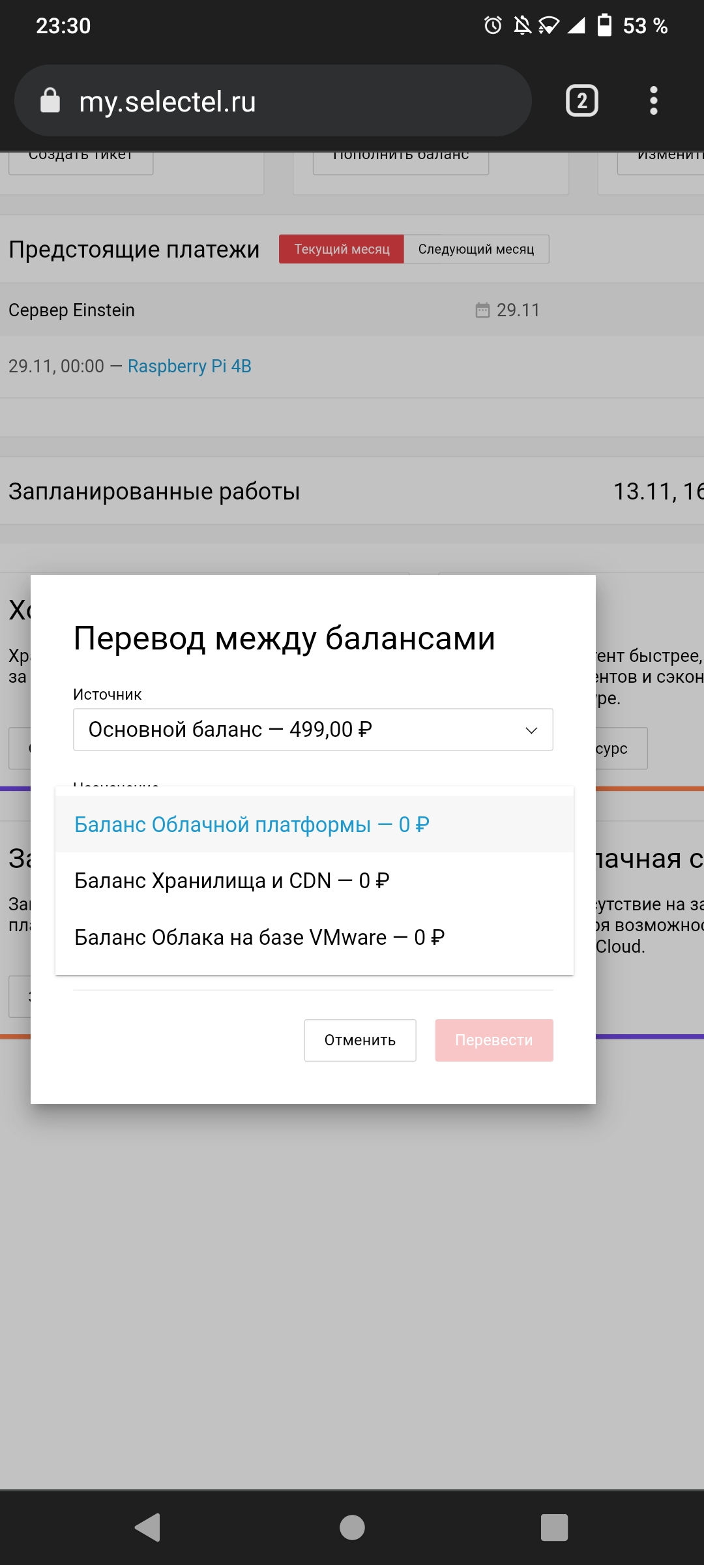Tap the alarm clock status icon
The image size is (704, 1565).
(493, 25)
